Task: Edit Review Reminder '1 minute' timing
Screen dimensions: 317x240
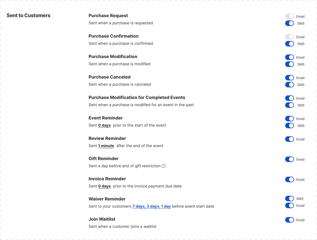Action: 106,146
